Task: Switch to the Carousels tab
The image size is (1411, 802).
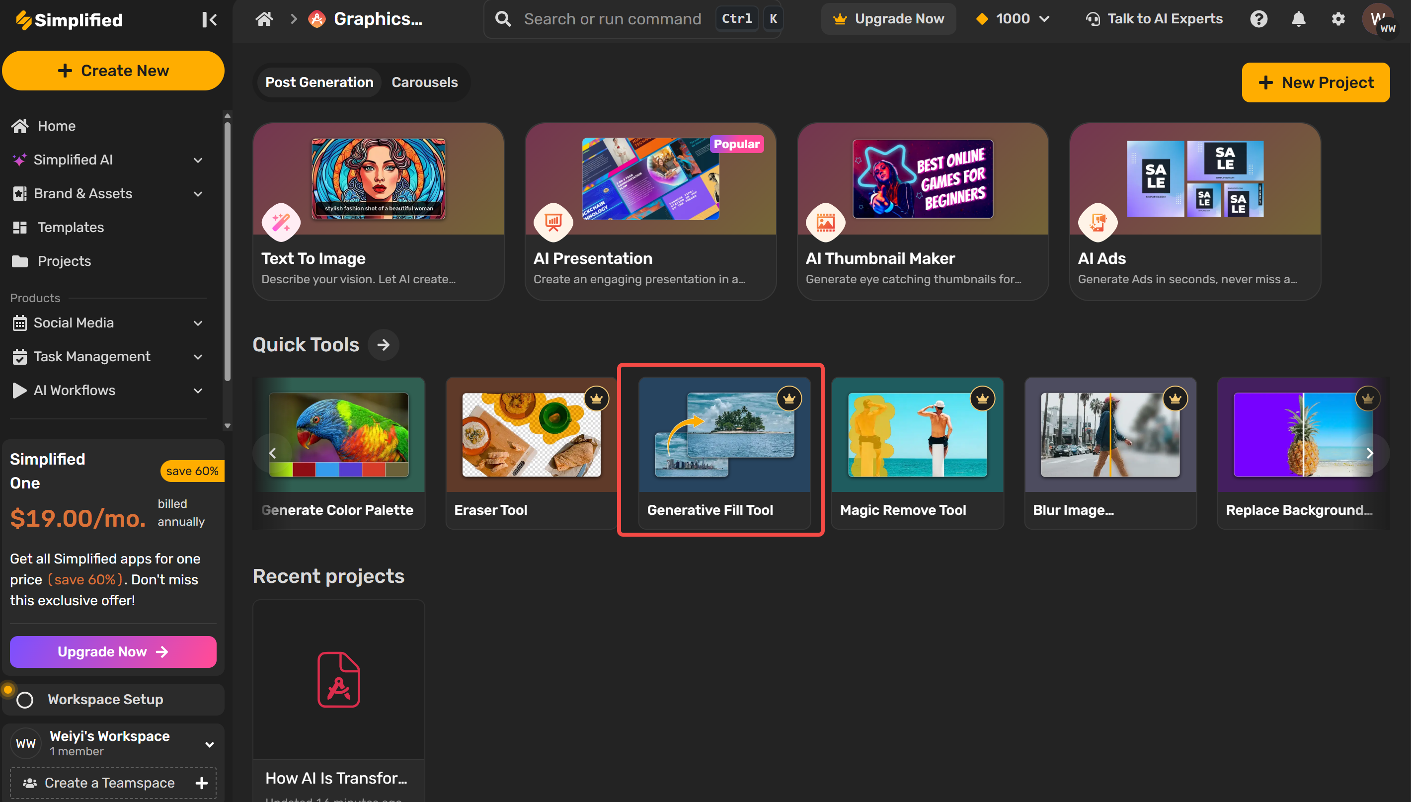Action: pyautogui.click(x=424, y=82)
